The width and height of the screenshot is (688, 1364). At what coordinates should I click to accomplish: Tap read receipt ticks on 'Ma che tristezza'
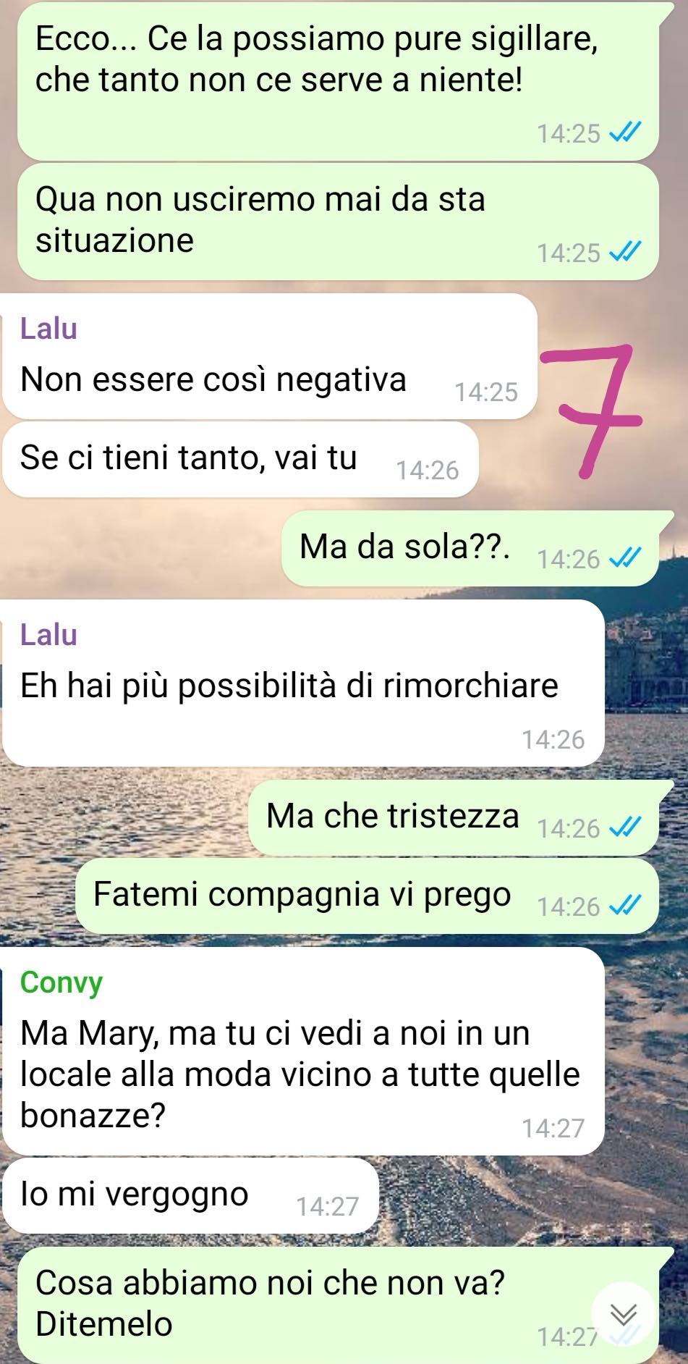(626, 828)
